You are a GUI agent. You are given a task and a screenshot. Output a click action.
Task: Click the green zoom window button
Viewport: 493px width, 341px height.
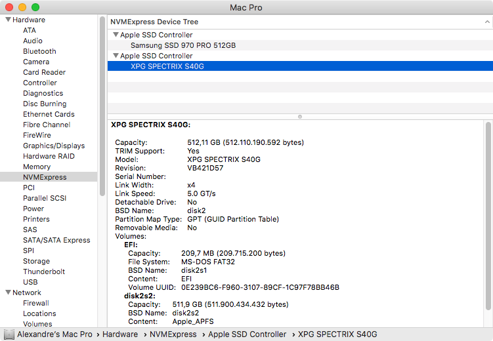pos(35,7)
